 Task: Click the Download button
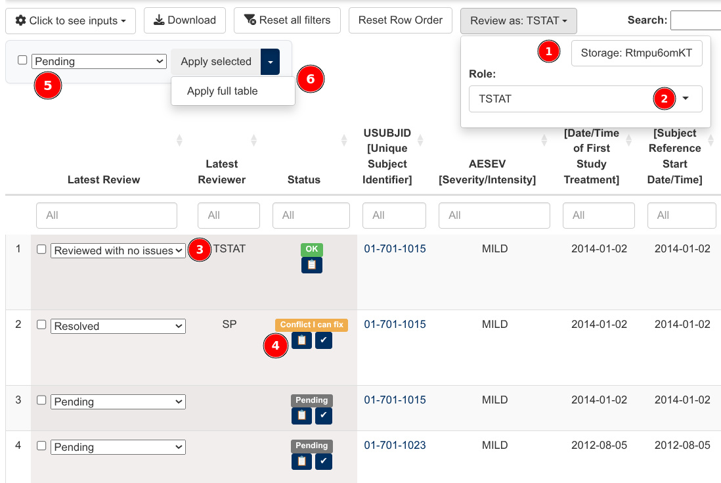coord(185,20)
